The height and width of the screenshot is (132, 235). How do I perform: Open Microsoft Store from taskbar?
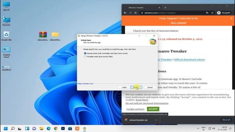[x=70, y=128]
